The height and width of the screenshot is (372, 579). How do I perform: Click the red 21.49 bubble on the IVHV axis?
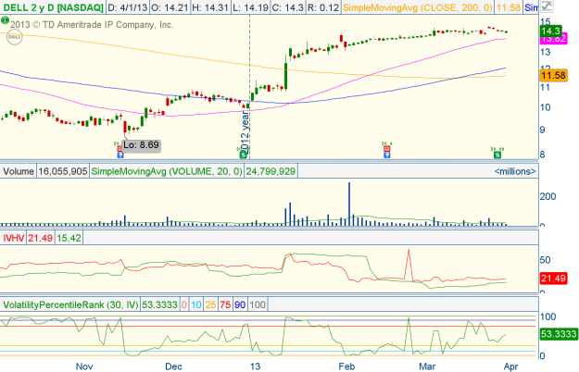click(553, 279)
